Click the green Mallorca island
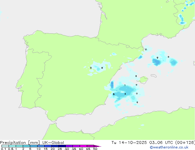 (x=142, y=80)
